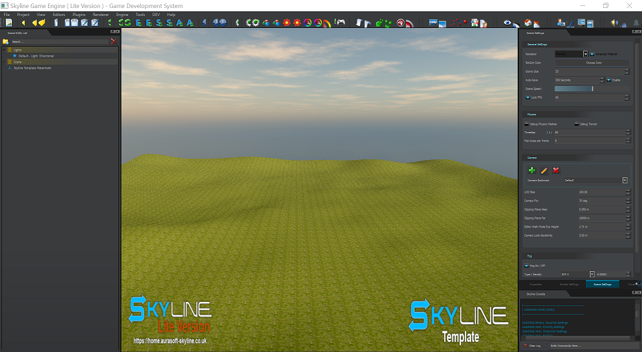The width and height of the screenshot is (642, 352).
Task: Toggle the Lock FPS checkbox
Action: (528, 97)
